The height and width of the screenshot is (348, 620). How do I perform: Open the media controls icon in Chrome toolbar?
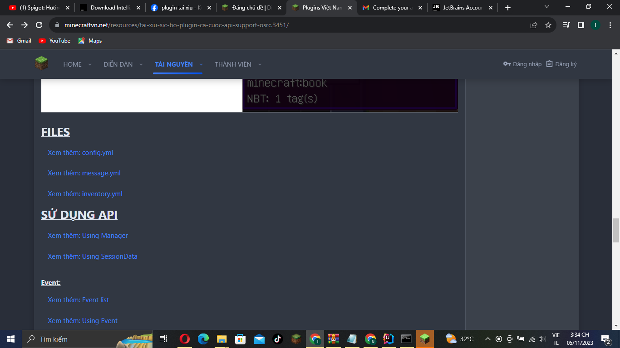coord(566,25)
